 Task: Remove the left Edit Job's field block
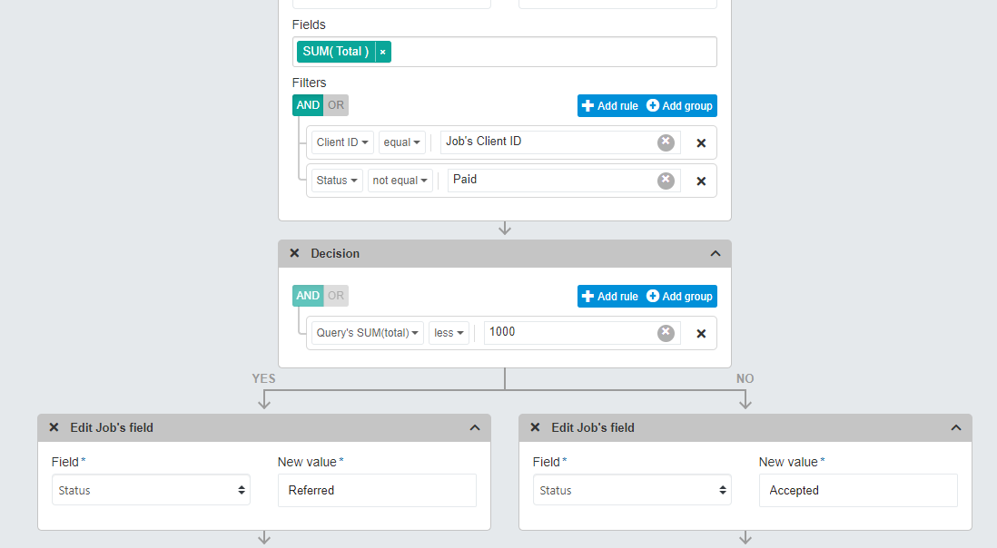[53, 427]
